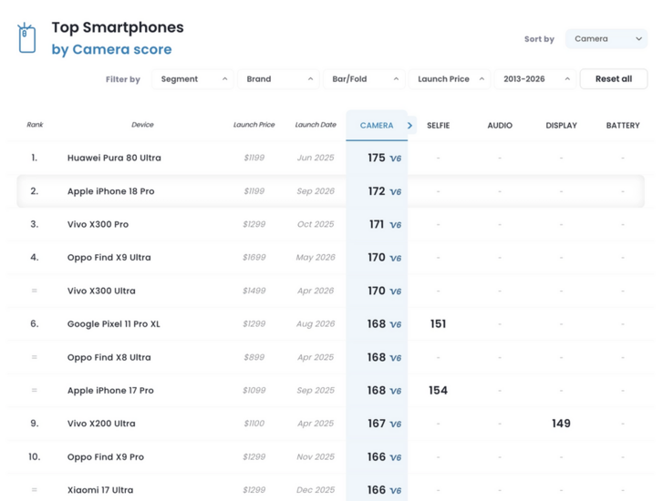This screenshot has height=501, width=663.
Task: Click selfie score 154 for iPhone 17 Pro
Action: pos(438,390)
